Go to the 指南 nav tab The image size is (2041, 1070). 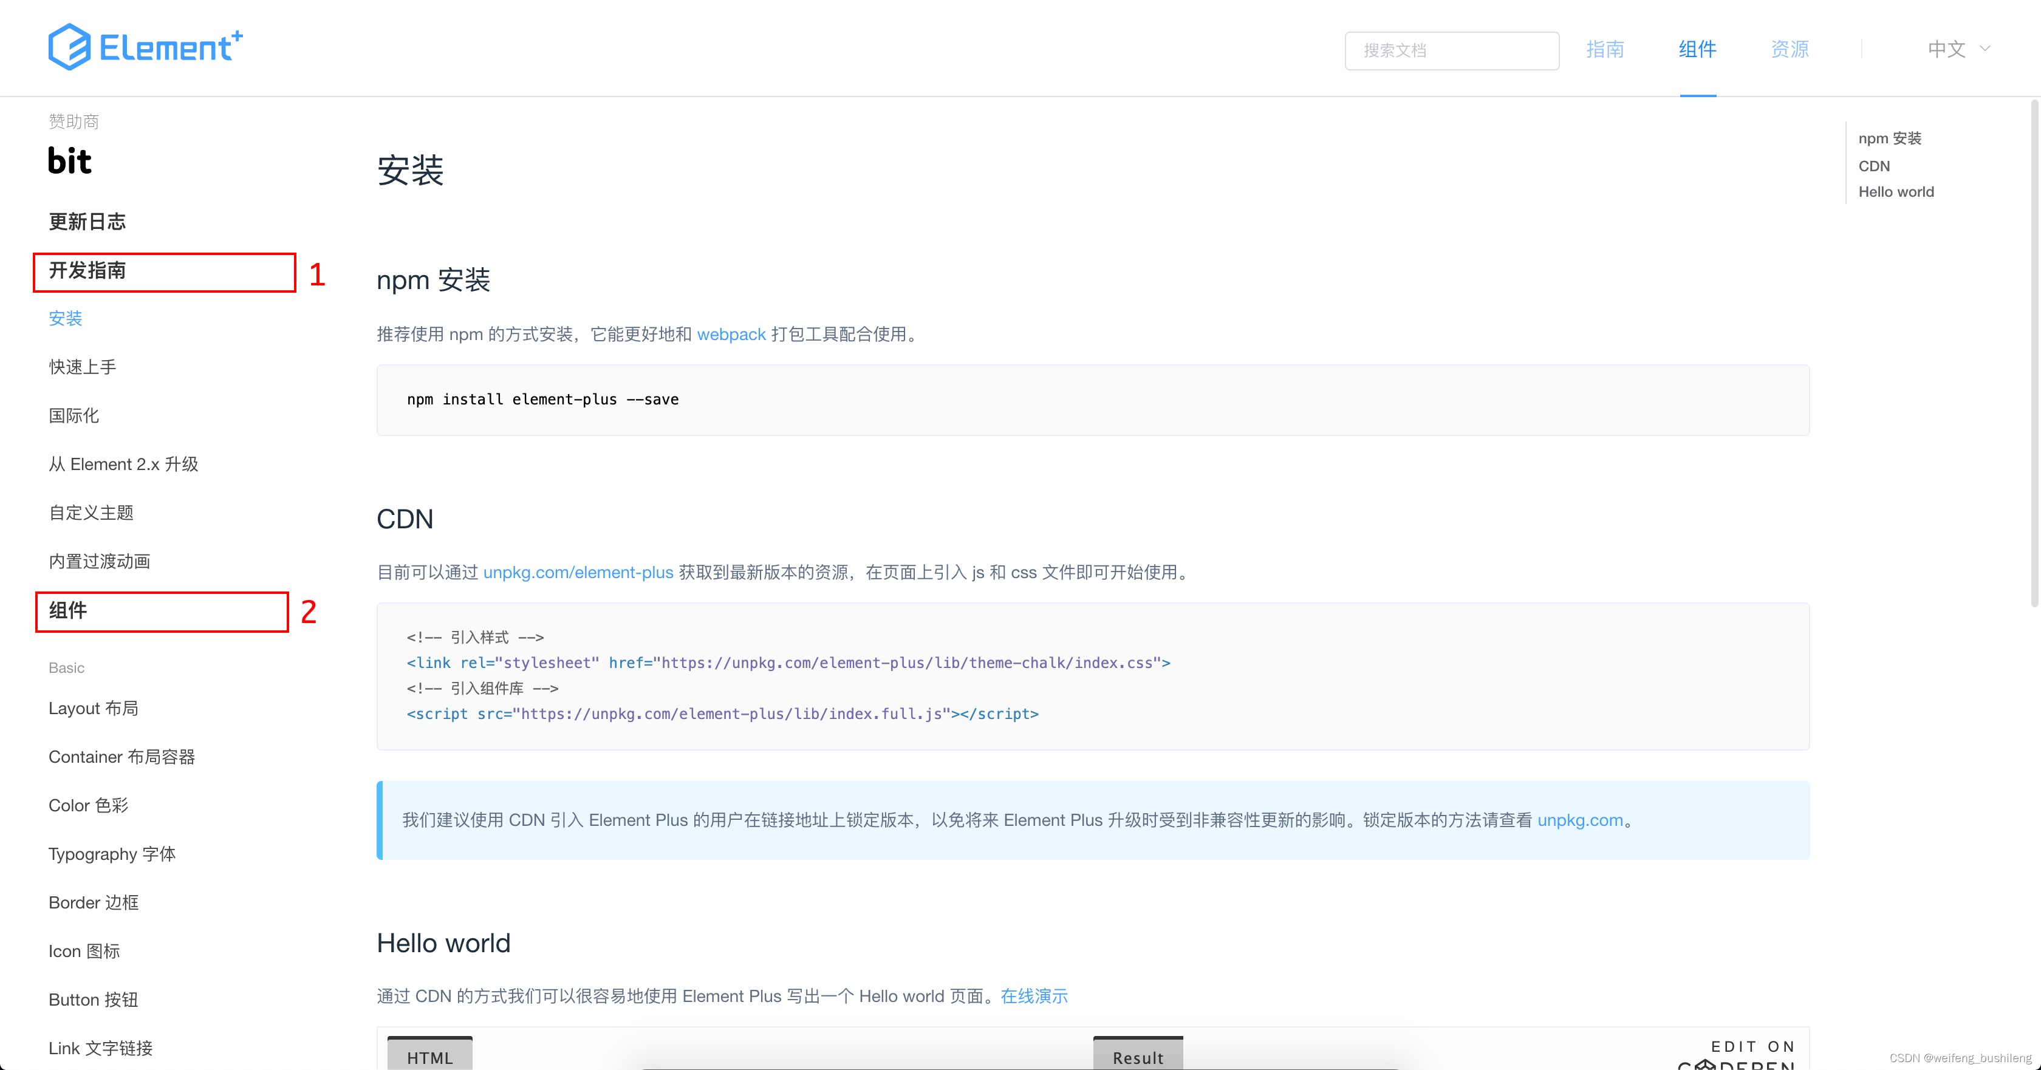pyautogui.click(x=1604, y=49)
